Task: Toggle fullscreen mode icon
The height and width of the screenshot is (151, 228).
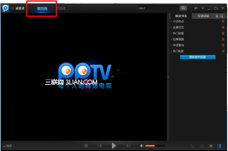Action: (211, 146)
